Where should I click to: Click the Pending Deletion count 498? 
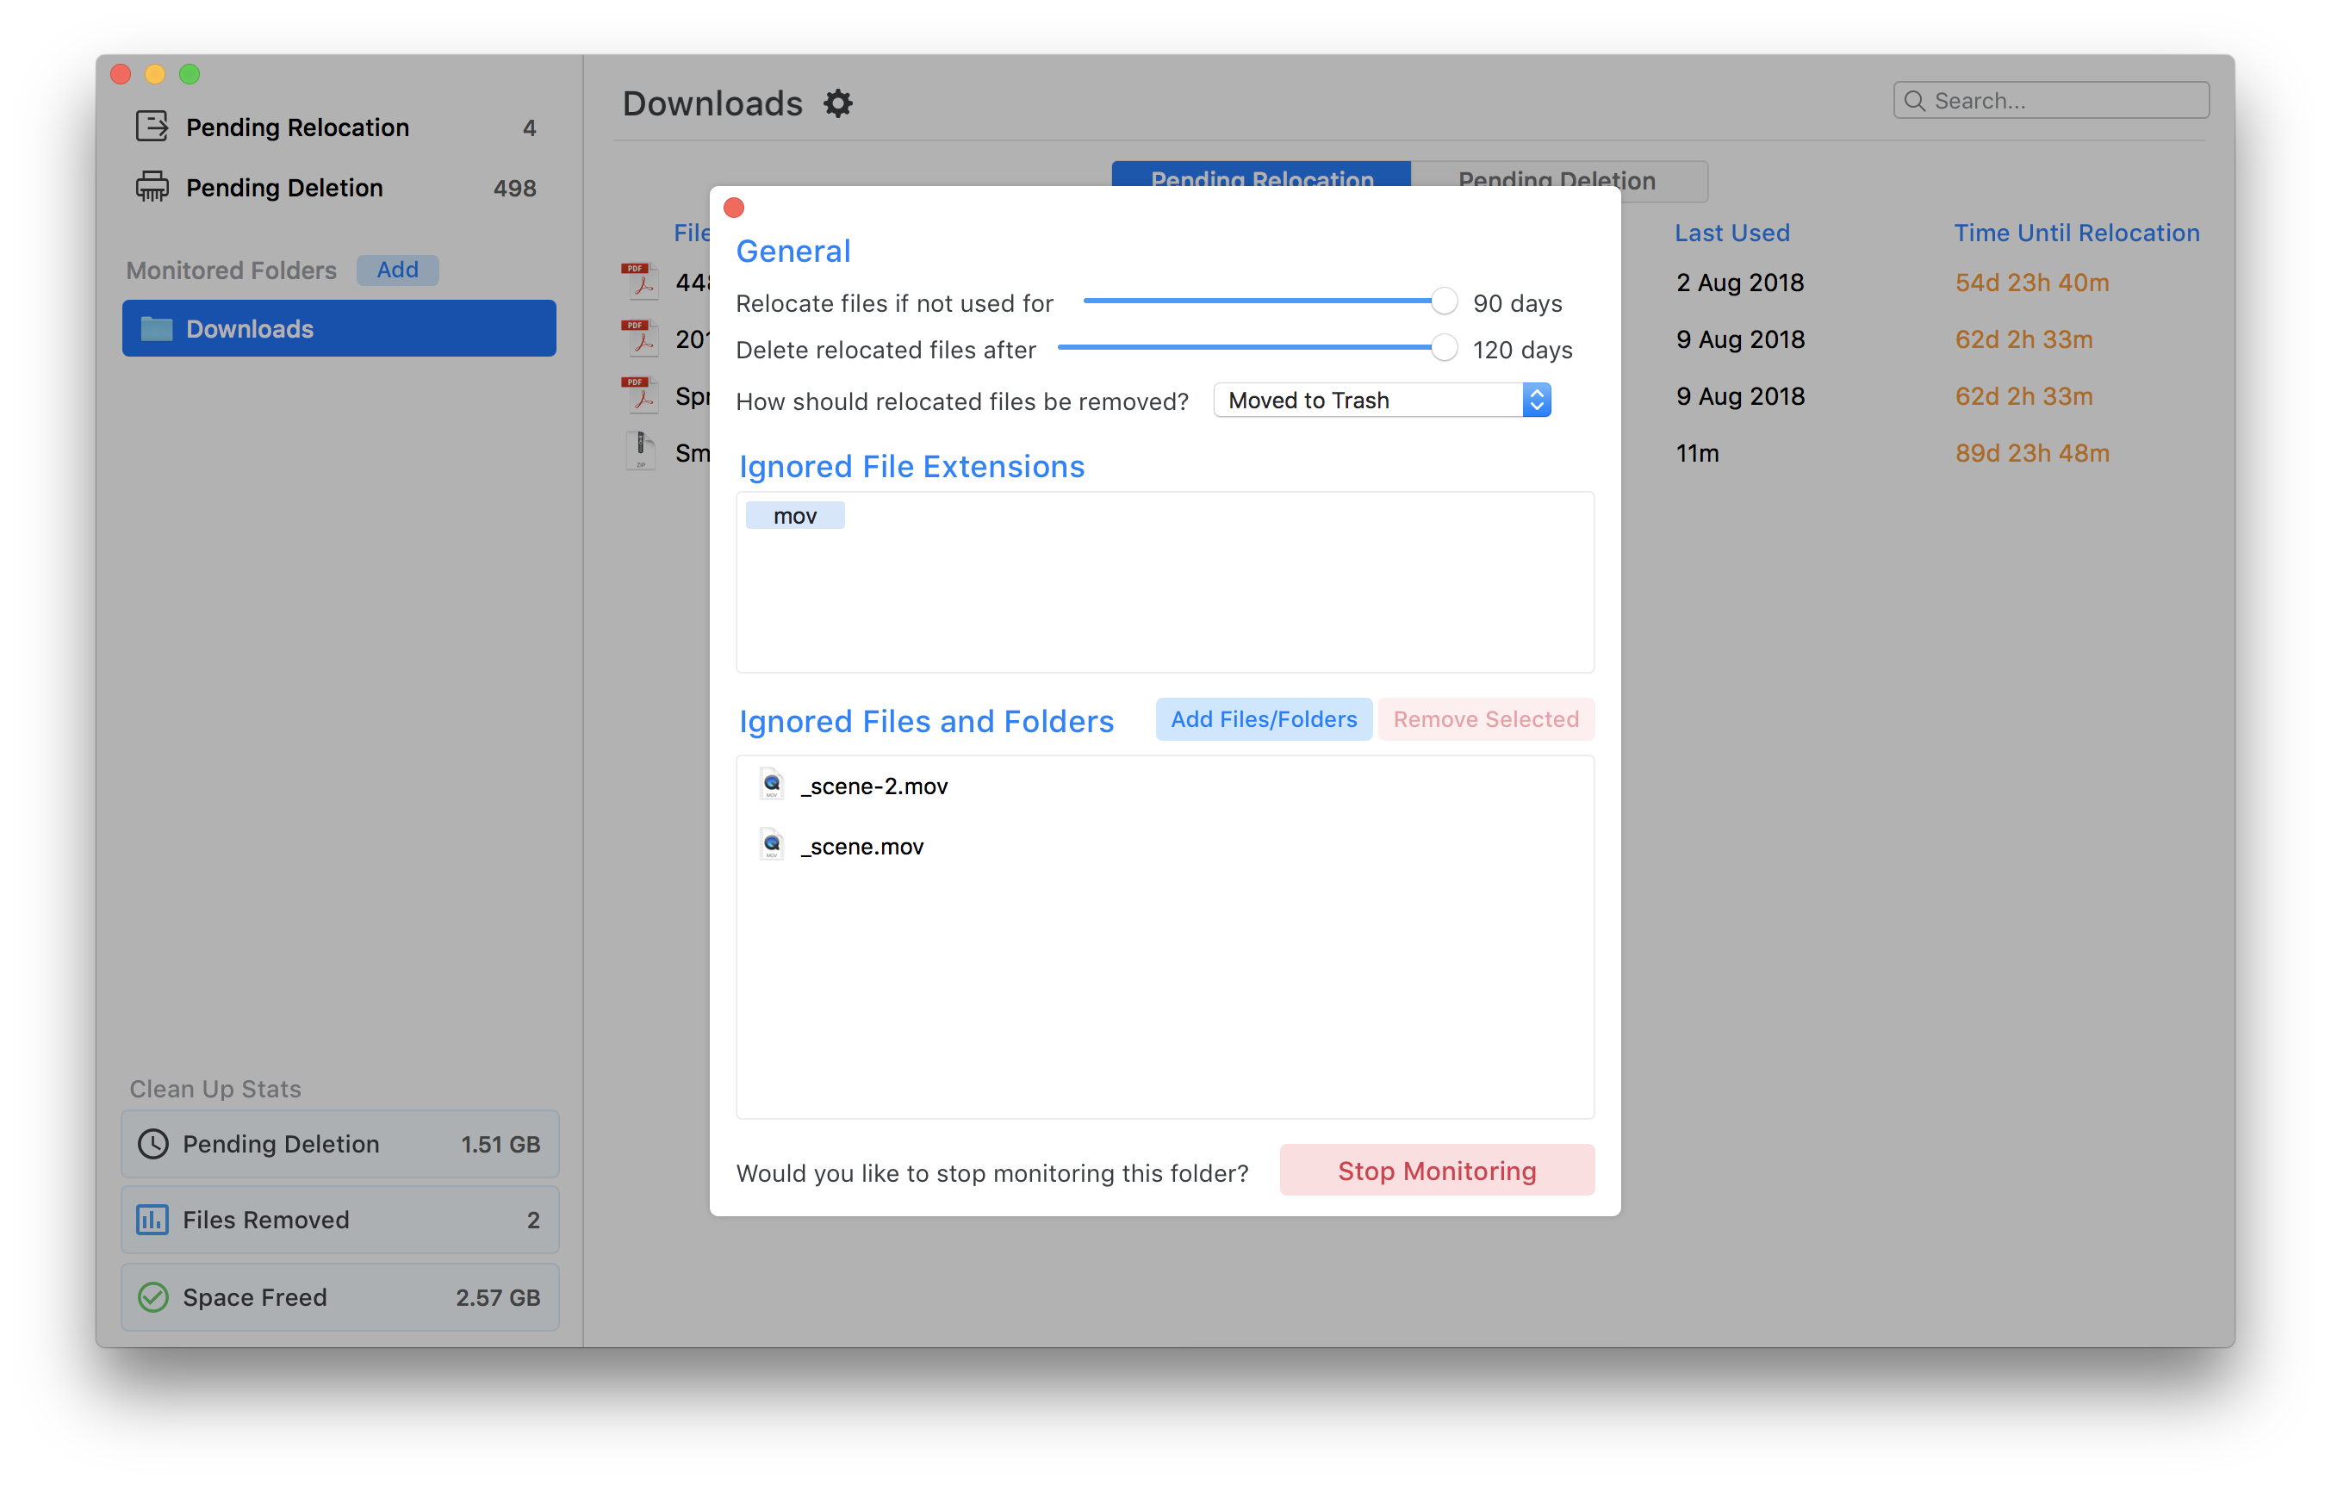coord(514,188)
